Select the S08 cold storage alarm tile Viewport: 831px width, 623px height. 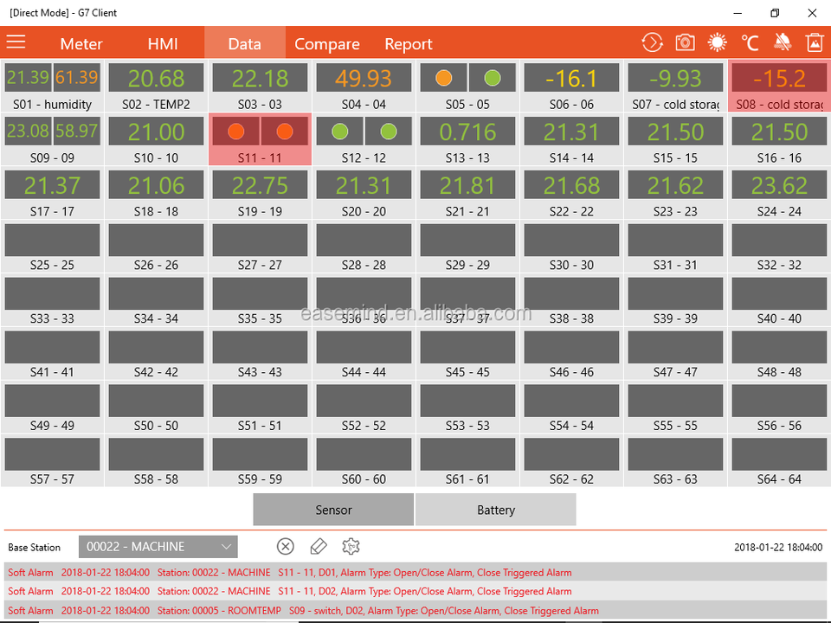coord(779,86)
